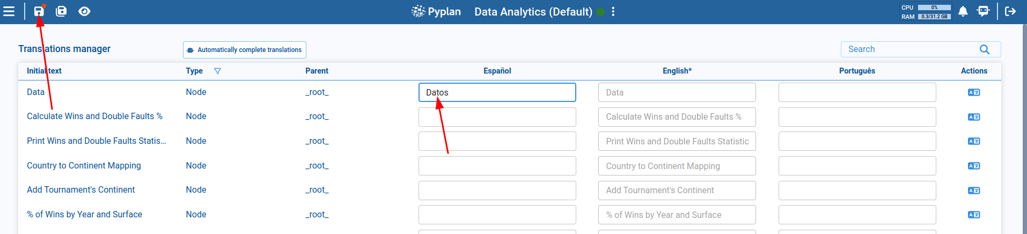Click the 'Calculate Wins and Double Faults %' link
The height and width of the screenshot is (234, 1027).
pyautogui.click(x=94, y=116)
